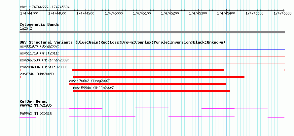Click ruler tick label 174745200
Screen dimensions: 294x136
pos(170,13)
